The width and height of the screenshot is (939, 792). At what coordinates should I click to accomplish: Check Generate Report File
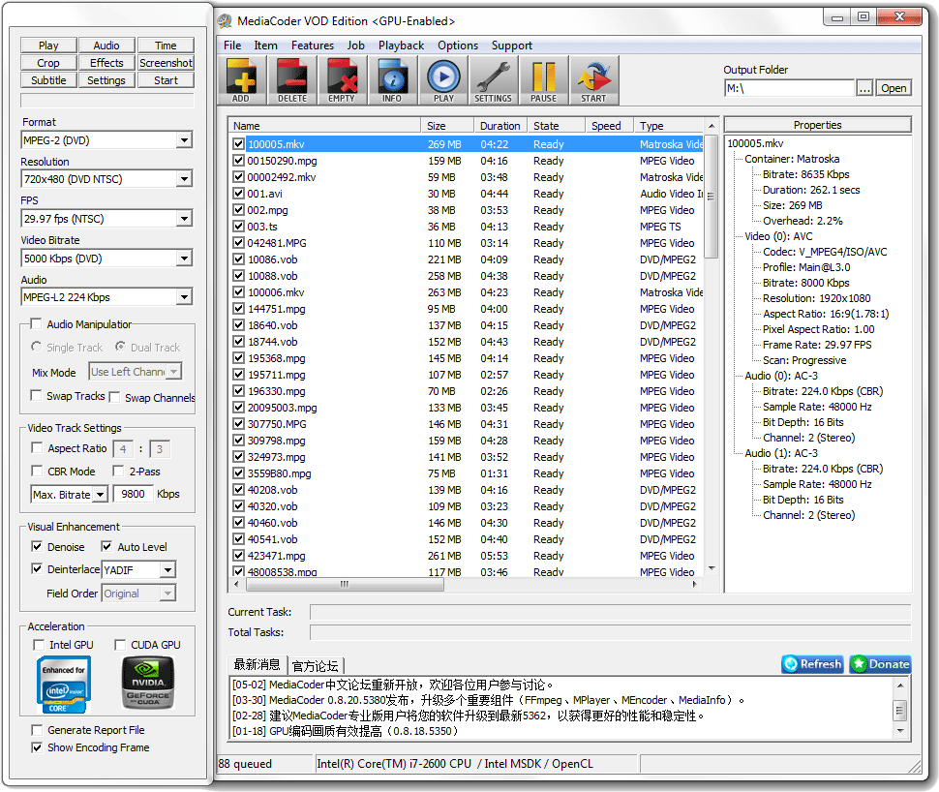[x=37, y=730]
